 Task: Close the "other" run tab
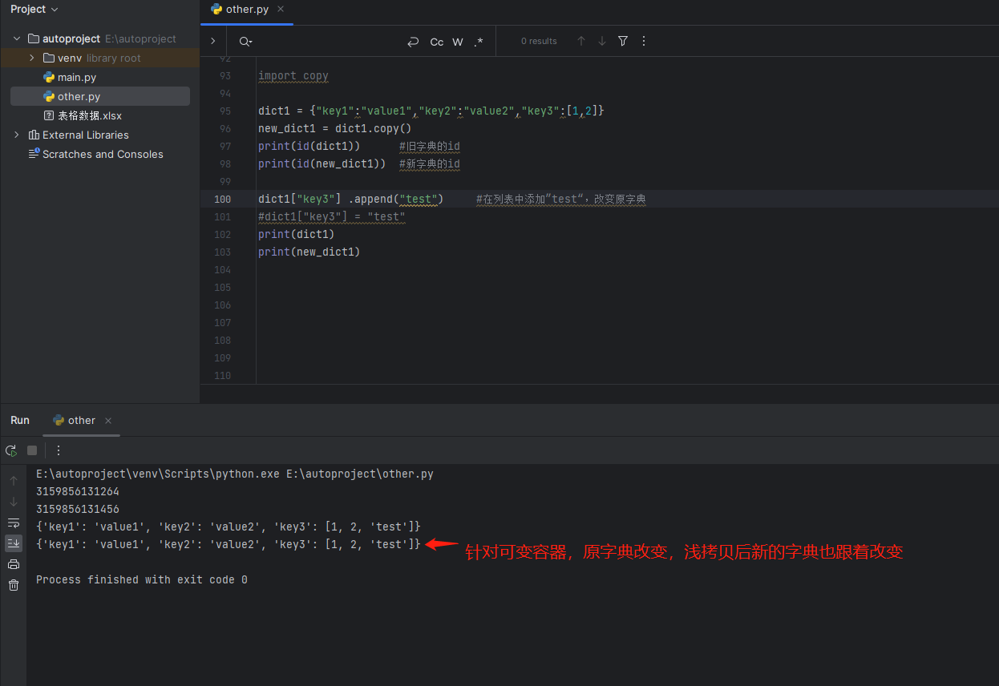[108, 421]
